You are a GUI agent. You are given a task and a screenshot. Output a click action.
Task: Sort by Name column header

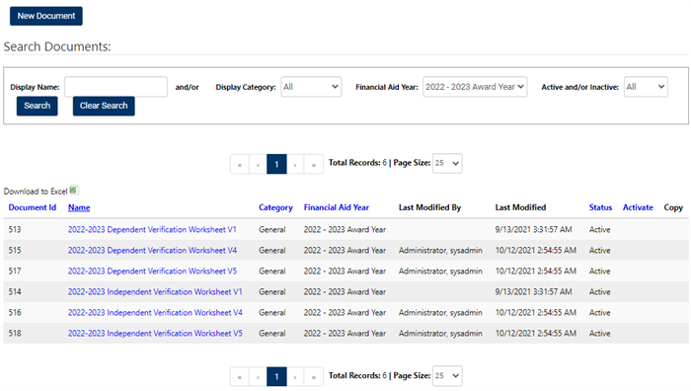pyautogui.click(x=79, y=207)
